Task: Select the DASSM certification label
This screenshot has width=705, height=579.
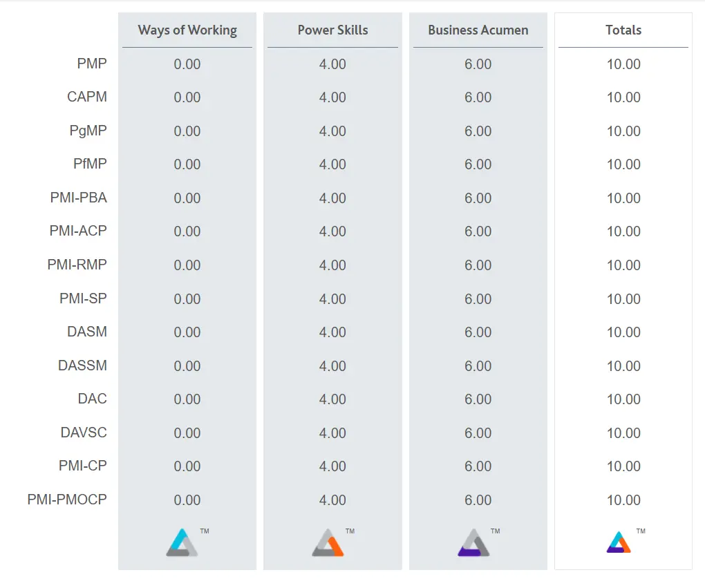Action: [x=82, y=366]
